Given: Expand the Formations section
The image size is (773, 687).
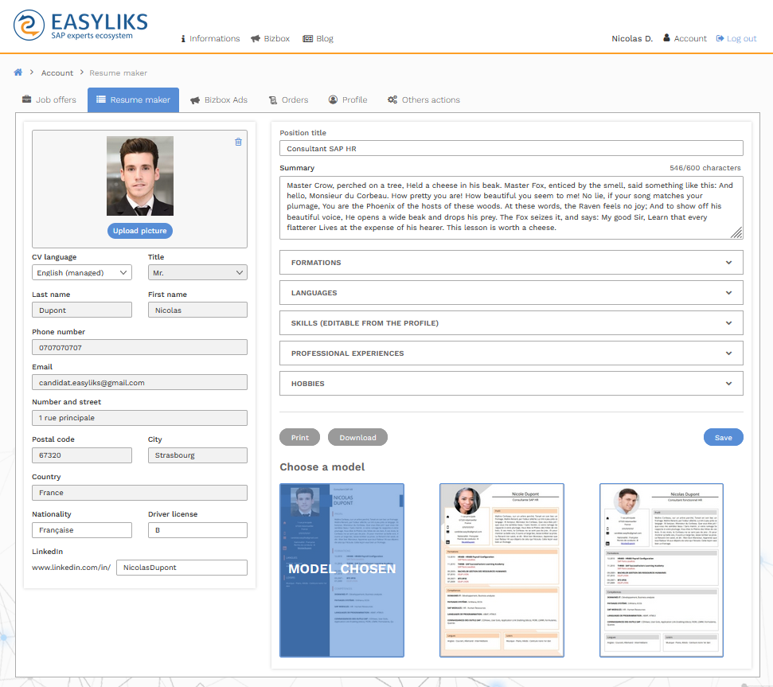Looking at the screenshot, I should pos(511,263).
